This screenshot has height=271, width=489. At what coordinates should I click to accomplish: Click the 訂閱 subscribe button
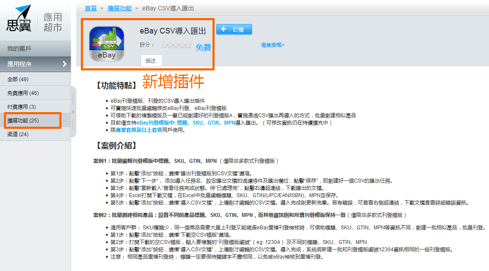coord(234,30)
